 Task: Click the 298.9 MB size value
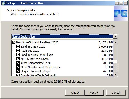107,51
